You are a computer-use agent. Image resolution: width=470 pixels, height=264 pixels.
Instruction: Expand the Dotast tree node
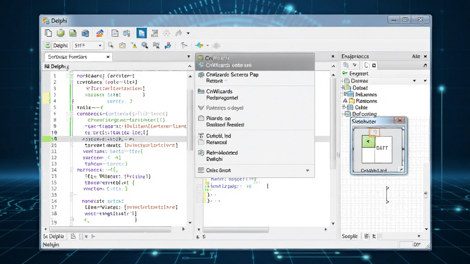pos(343,88)
